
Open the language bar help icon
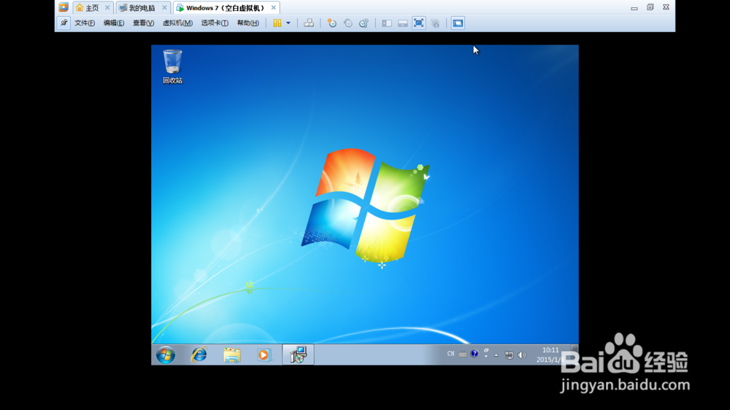point(474,354)
